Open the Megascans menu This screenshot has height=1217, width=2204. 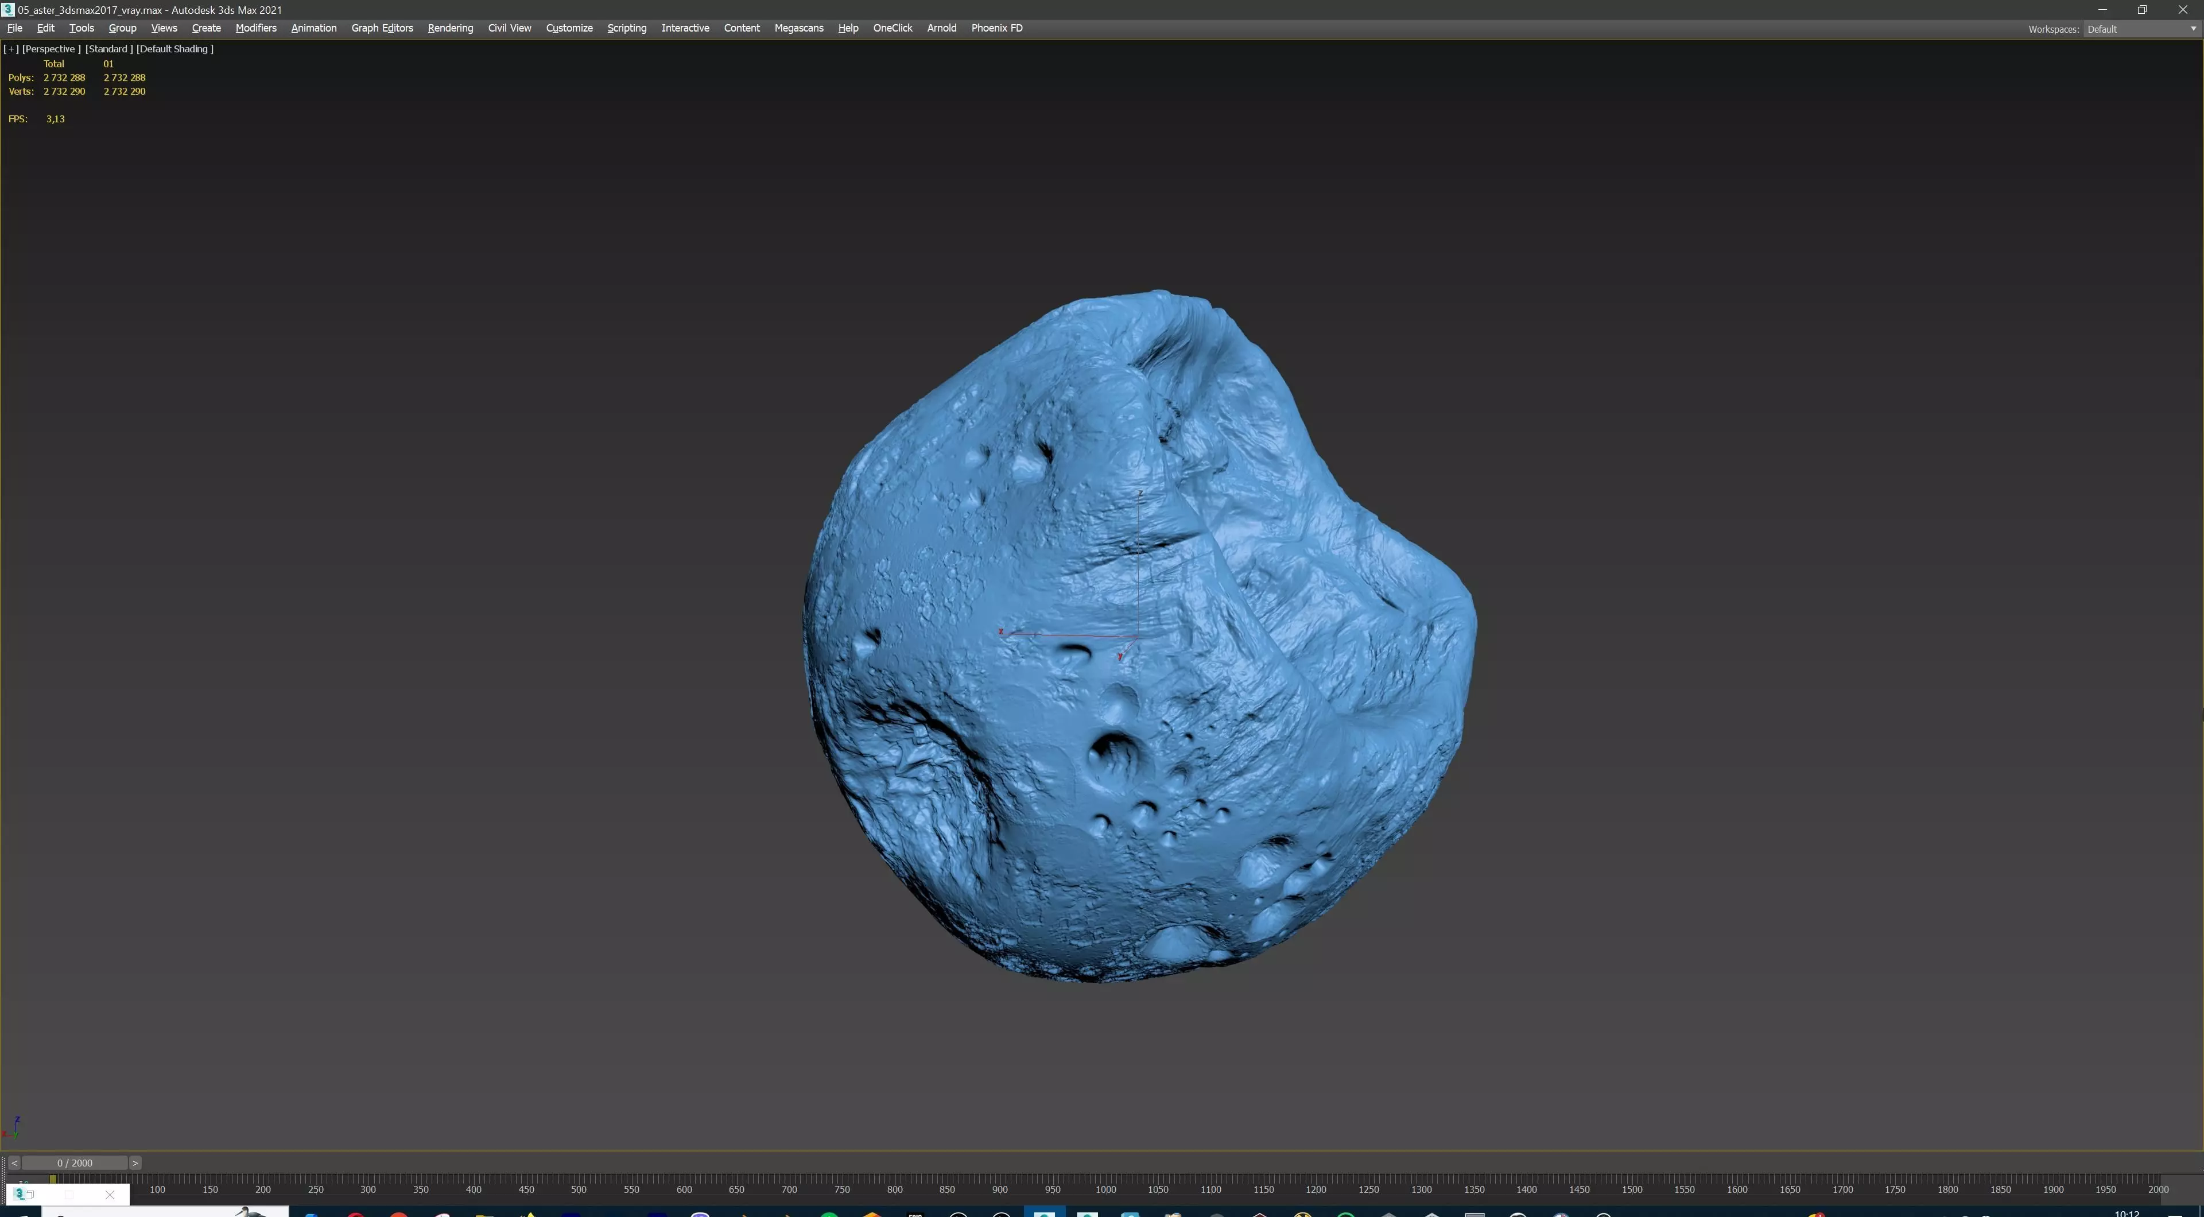tap(798, 28)
